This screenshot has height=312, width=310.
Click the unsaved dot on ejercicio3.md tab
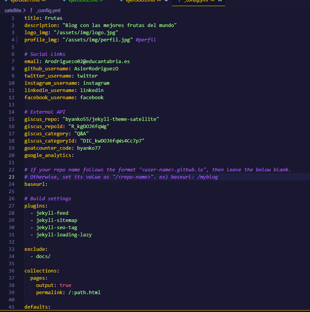click(166, 1)
